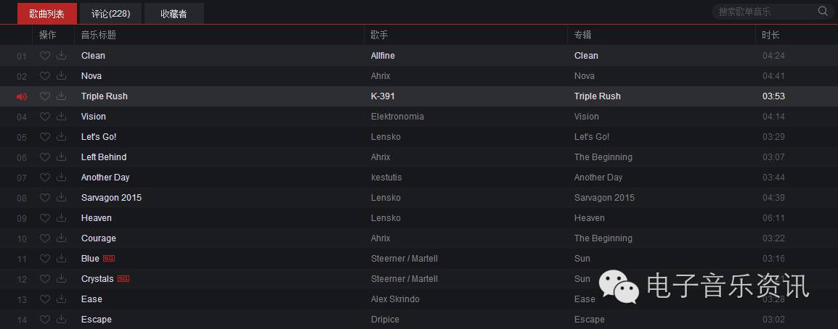Download the song Left Behind
This screenshot has width=838, height=329.
[x=62, y=157]
